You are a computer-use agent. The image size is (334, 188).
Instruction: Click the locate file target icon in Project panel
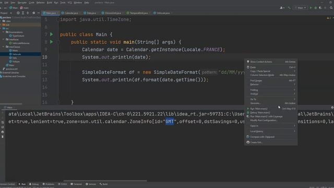(18, 13)
